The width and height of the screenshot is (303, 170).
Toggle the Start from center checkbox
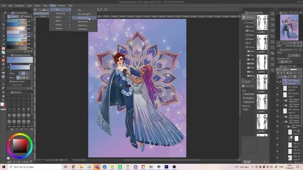point(10,82)
